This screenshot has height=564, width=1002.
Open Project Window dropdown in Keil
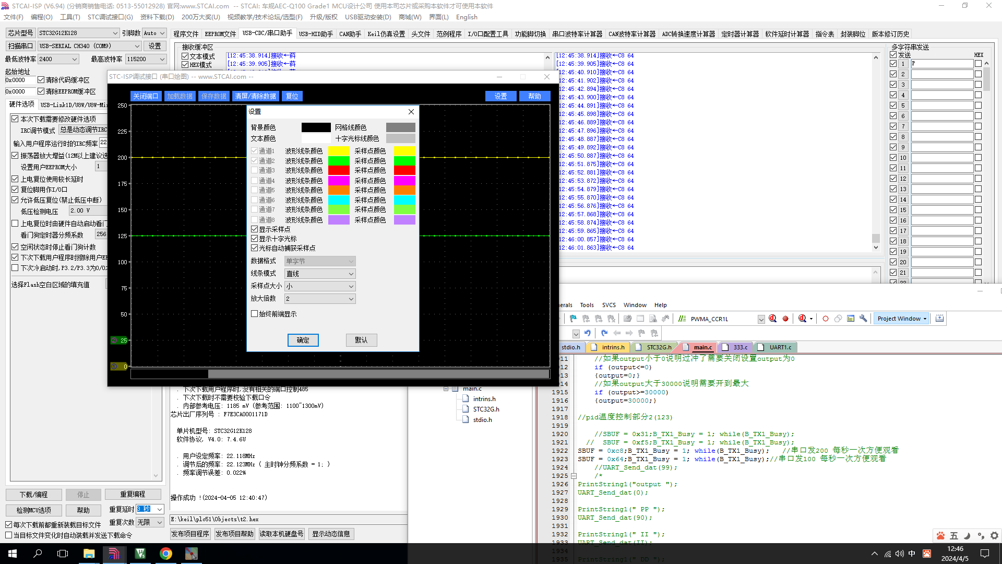(x=901, y=319)
